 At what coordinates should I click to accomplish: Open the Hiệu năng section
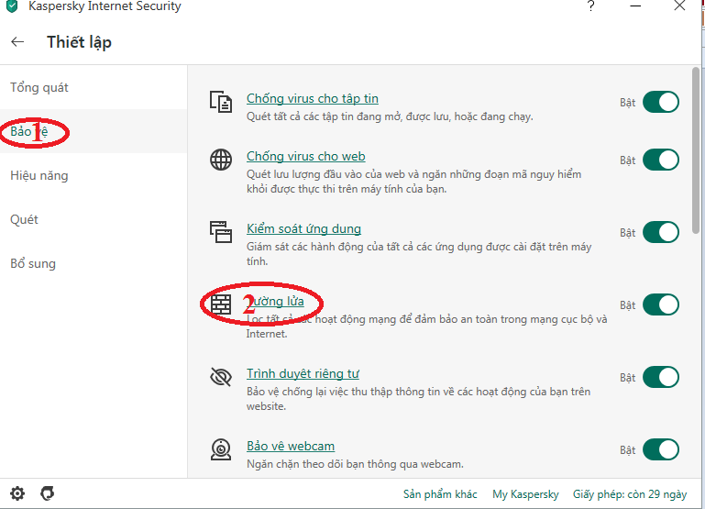[39, 175]
